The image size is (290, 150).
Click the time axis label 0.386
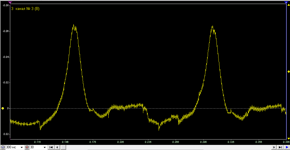(286, 142)
